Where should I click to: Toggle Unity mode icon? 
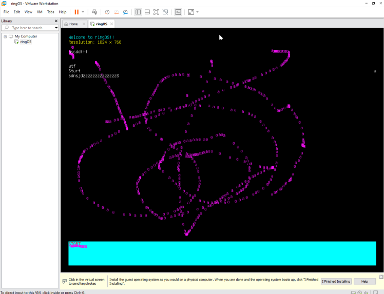point(165,12)
